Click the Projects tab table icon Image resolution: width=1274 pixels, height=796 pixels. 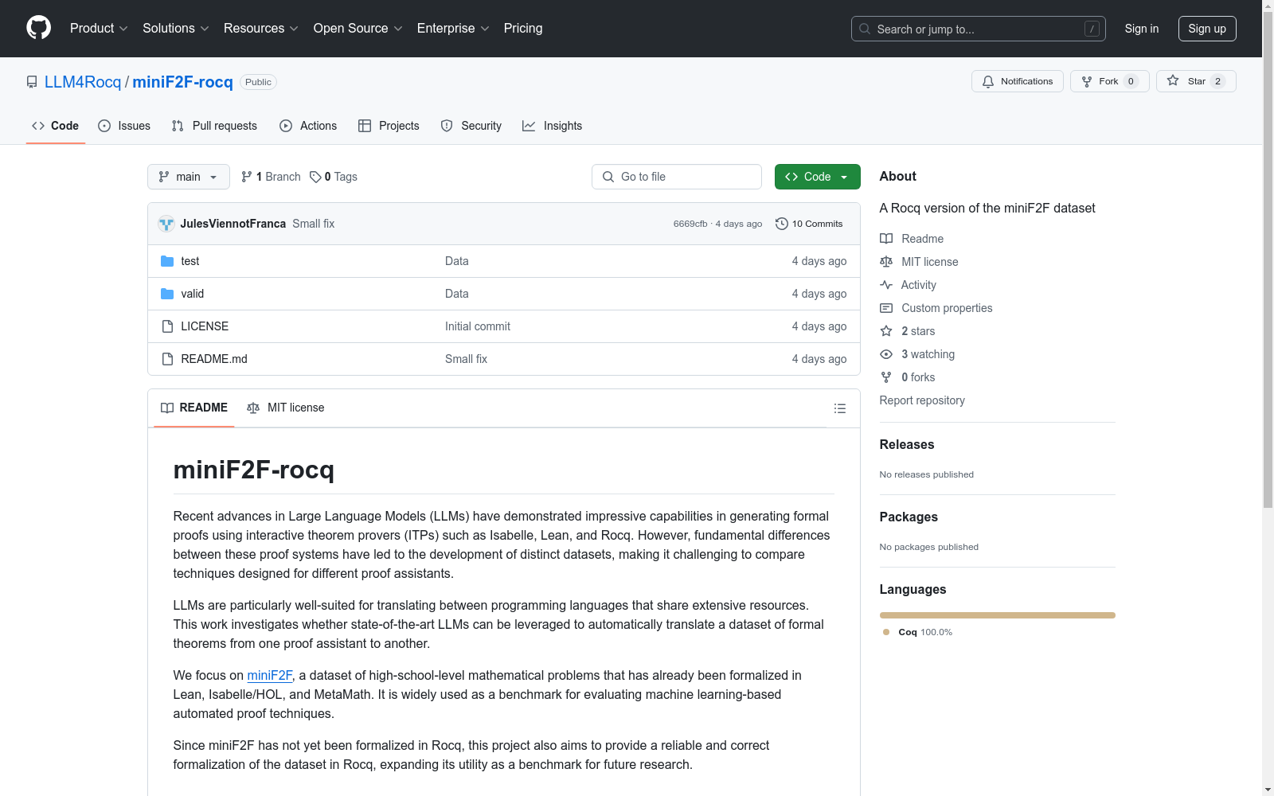pos(365,126)
